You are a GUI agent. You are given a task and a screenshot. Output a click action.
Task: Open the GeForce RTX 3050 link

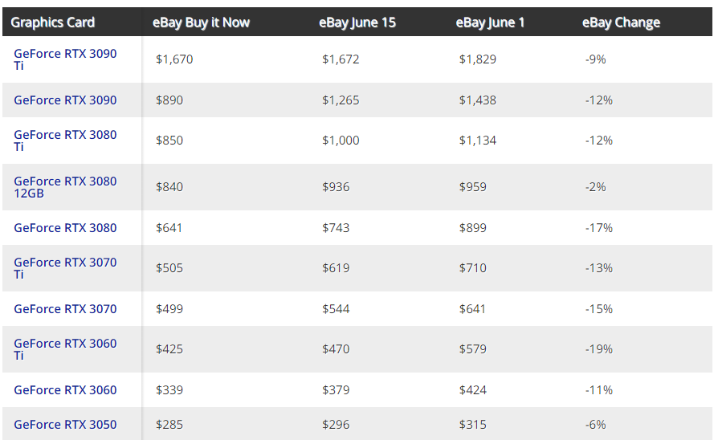click(x=65, y=425)
